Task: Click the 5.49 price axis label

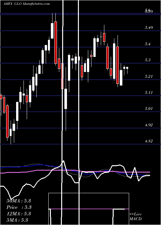Action: coord(149,28)
